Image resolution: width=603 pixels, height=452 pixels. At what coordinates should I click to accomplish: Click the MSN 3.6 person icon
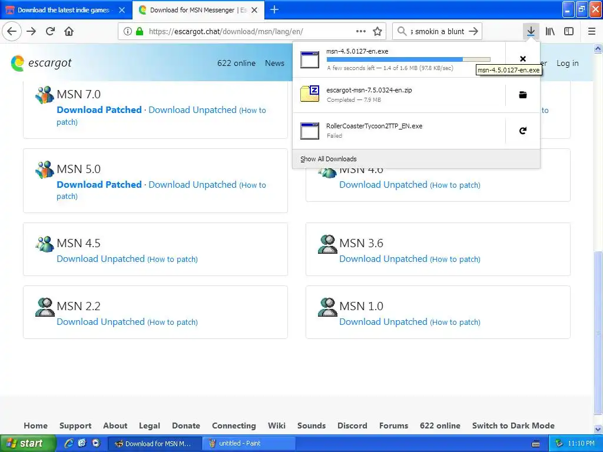[x=327, y=244]
